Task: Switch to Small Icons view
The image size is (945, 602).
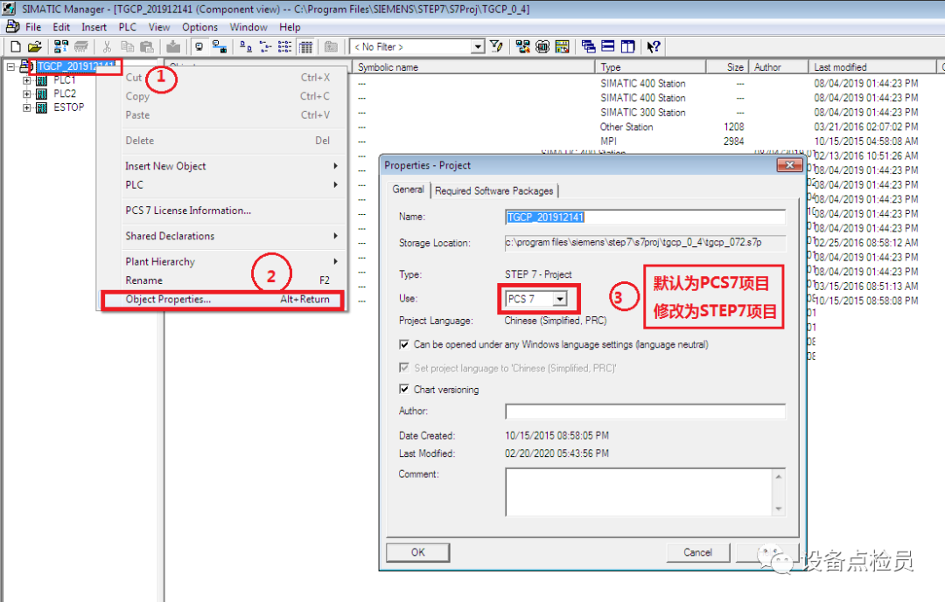Action: tap(265, 46)
